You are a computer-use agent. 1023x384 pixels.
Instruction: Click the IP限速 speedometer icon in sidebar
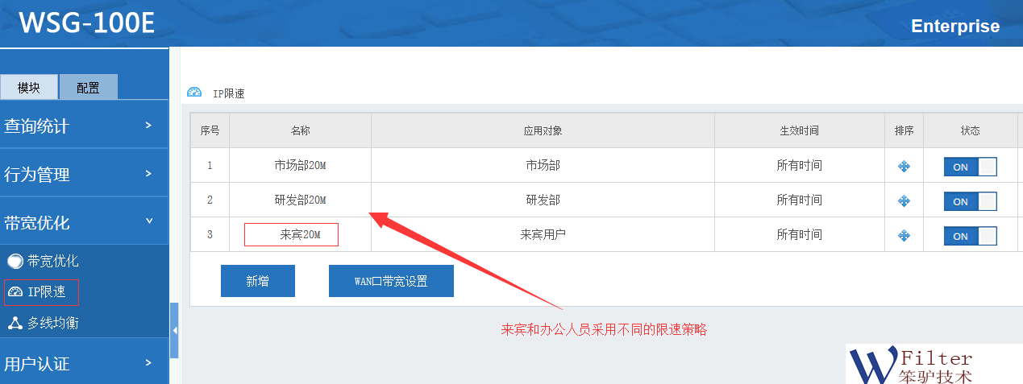15,292
